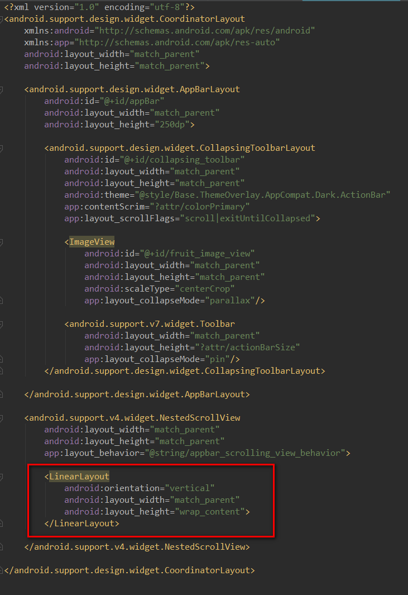The width and height of the screenshot is (408, 595).
Task: Collapse the CoordinatorLayout root tag fold marker
Action: [x=1, y=19]
